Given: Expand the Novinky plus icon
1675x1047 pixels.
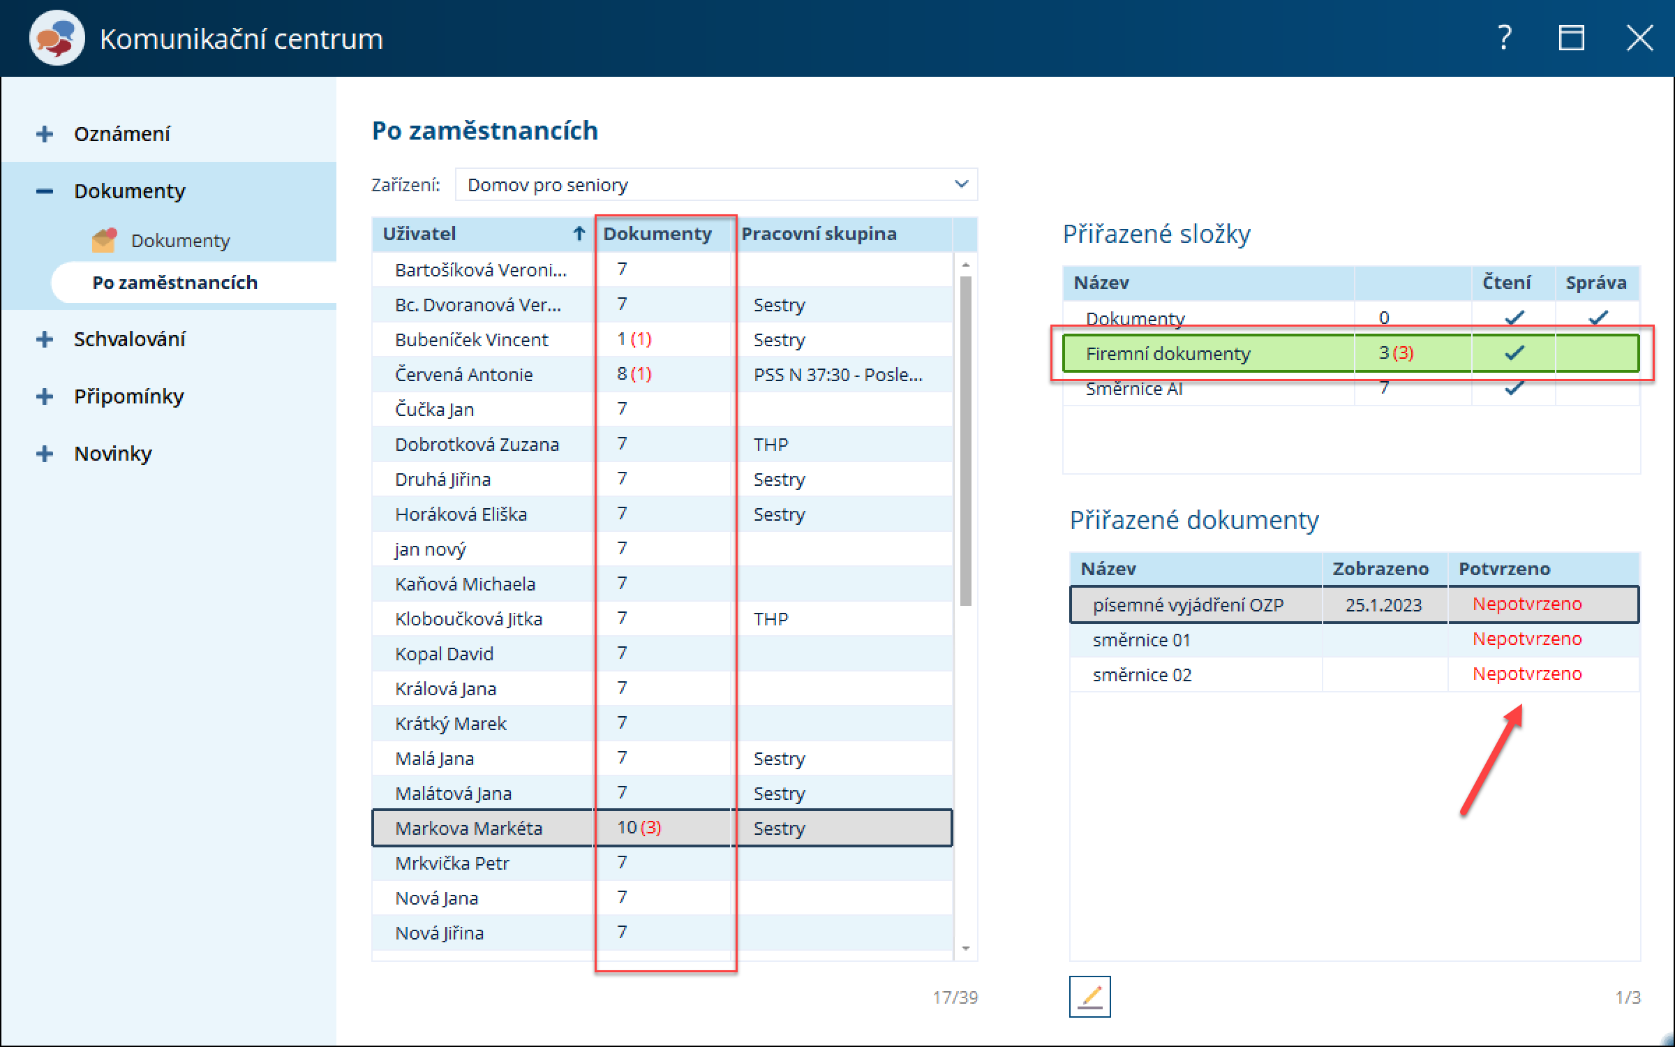Looking at the screenshot, I should coord(45,454).
